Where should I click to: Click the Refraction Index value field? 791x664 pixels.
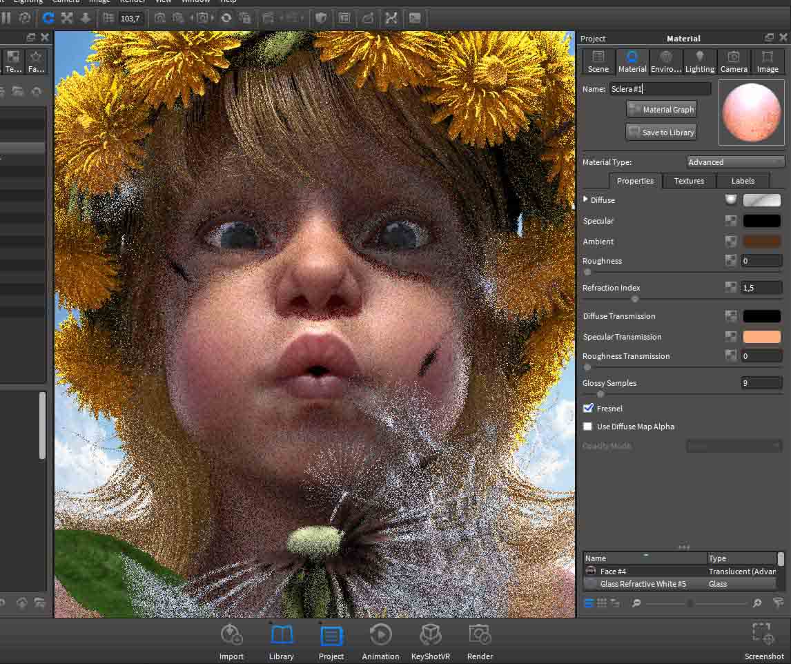[x=761, y=288]
